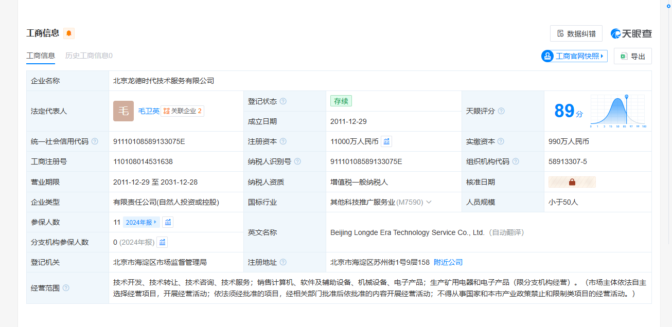The height and width of the screenshot is (327, 672).
Task: Click the lock icon in 核准日期 field
Action: click(x=572, y=182)
